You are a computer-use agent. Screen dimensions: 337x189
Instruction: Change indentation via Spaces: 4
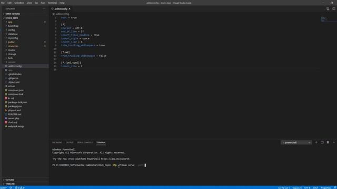tap(297, 187)
